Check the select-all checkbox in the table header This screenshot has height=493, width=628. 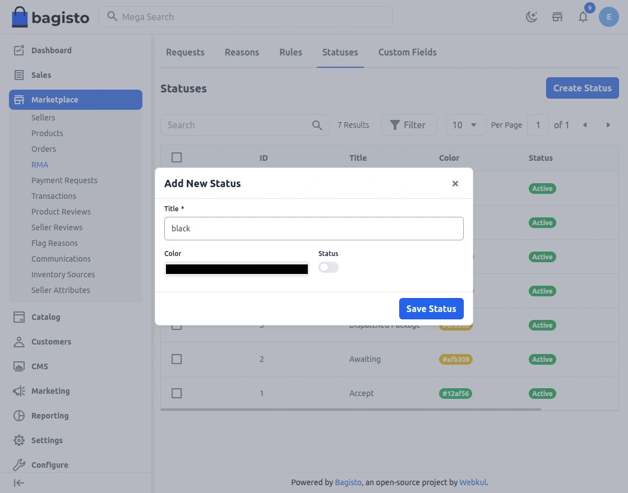coord(177,157)
